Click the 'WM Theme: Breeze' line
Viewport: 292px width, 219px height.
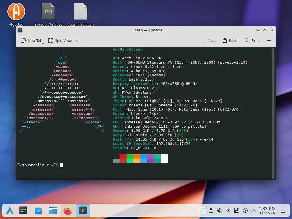131,97
